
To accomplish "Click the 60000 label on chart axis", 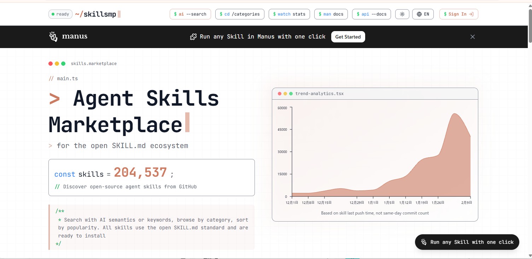I will [x=282, y=107].
